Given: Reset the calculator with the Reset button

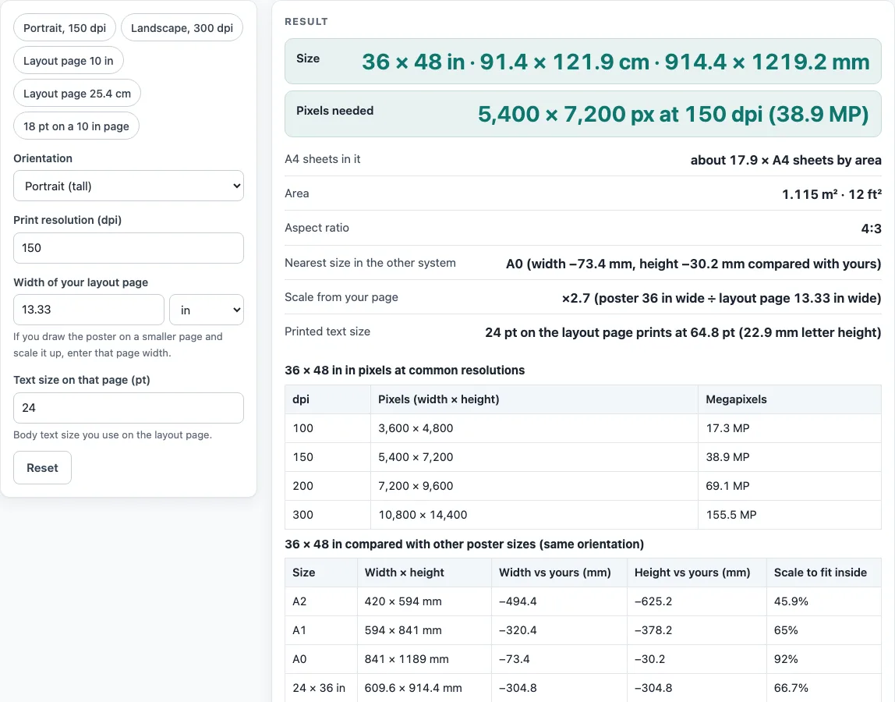Looking at the screenshot, I should (x=42, y=468).
